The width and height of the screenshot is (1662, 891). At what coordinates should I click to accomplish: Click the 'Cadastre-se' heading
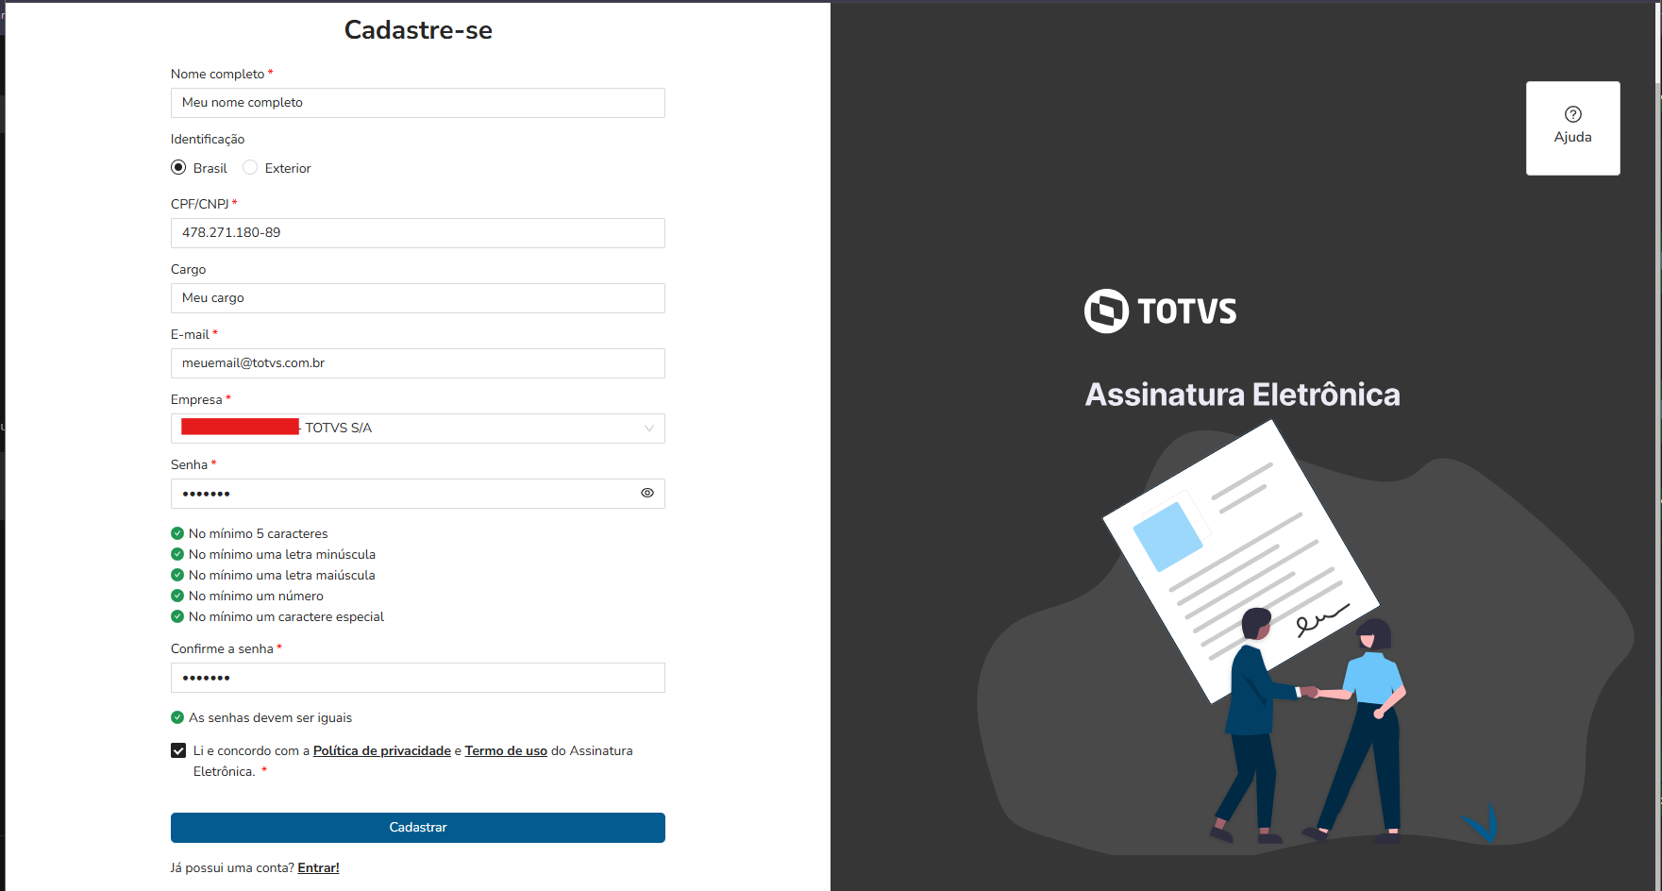(418, 30)
